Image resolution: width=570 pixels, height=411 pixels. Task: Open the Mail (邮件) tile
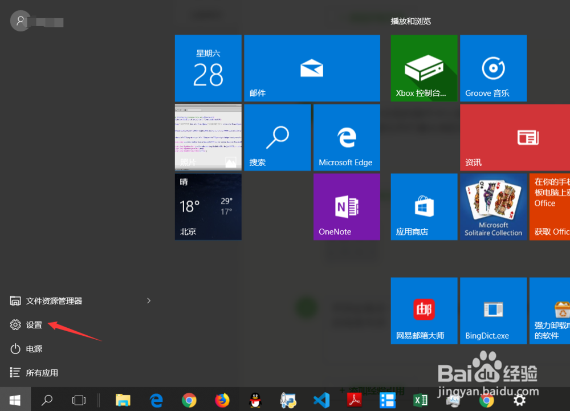[x=312, y=68]
